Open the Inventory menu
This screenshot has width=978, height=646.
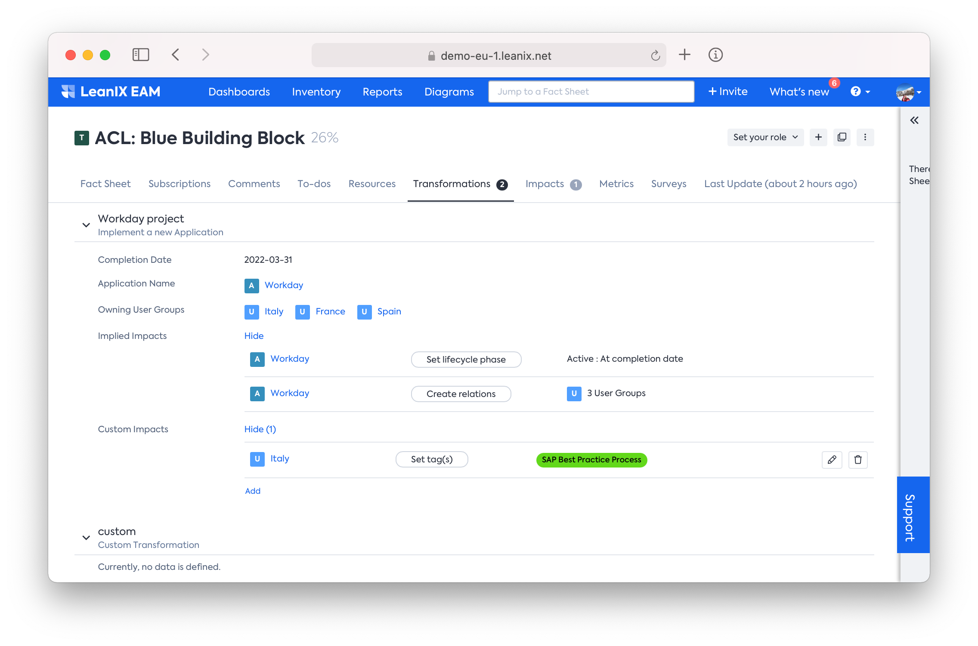pyautogui.click(x=316, y=92)
